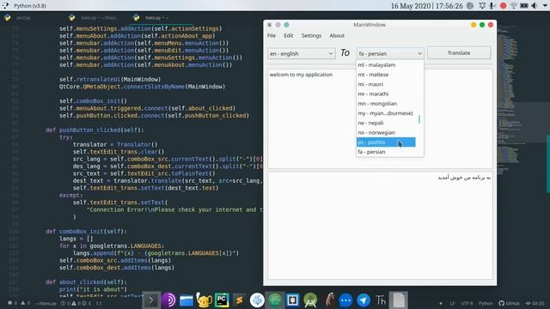This screenshot has width=550, height=309.
Task: Select the highlighted ps - pashto option
Action: pyautogui.click(x=386, y=142)
